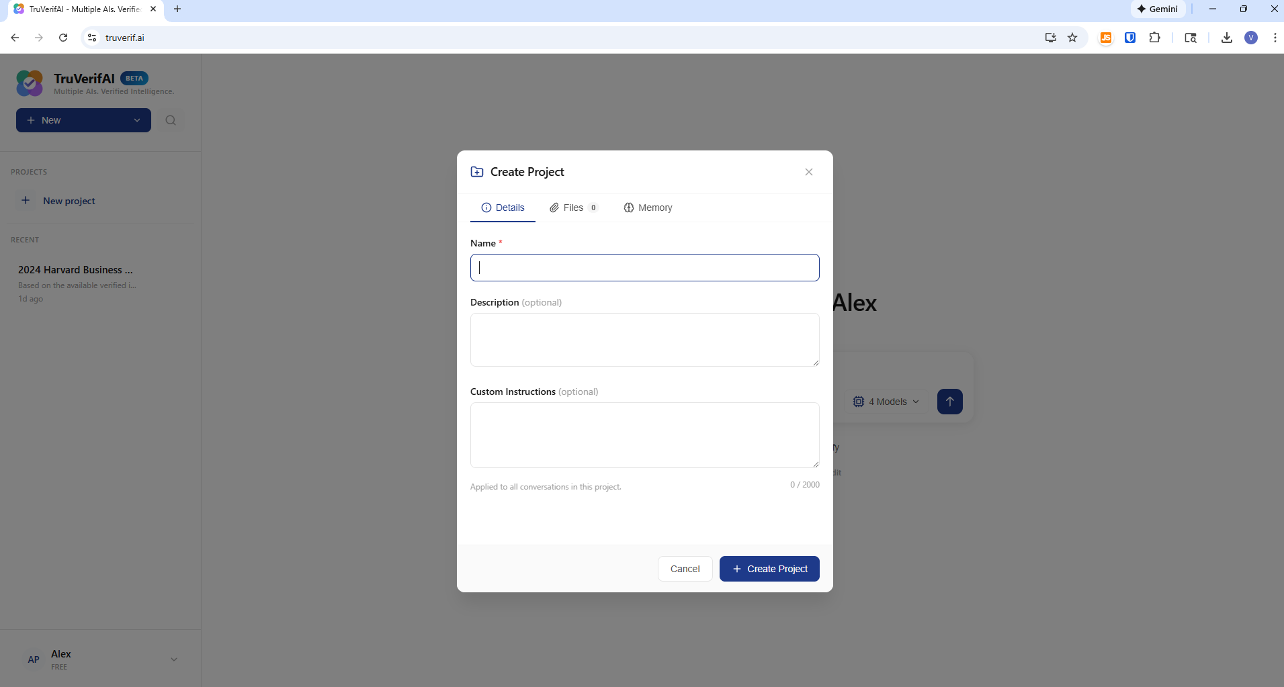
Task: Open the Bitwarden extension
Action: tap(1130, 38)
